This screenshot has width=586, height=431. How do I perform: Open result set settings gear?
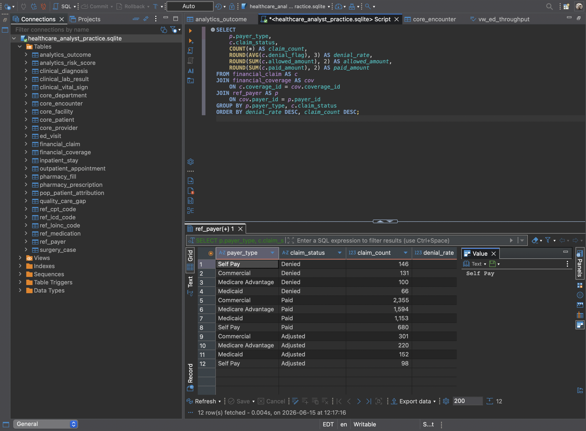click(446, 401)
